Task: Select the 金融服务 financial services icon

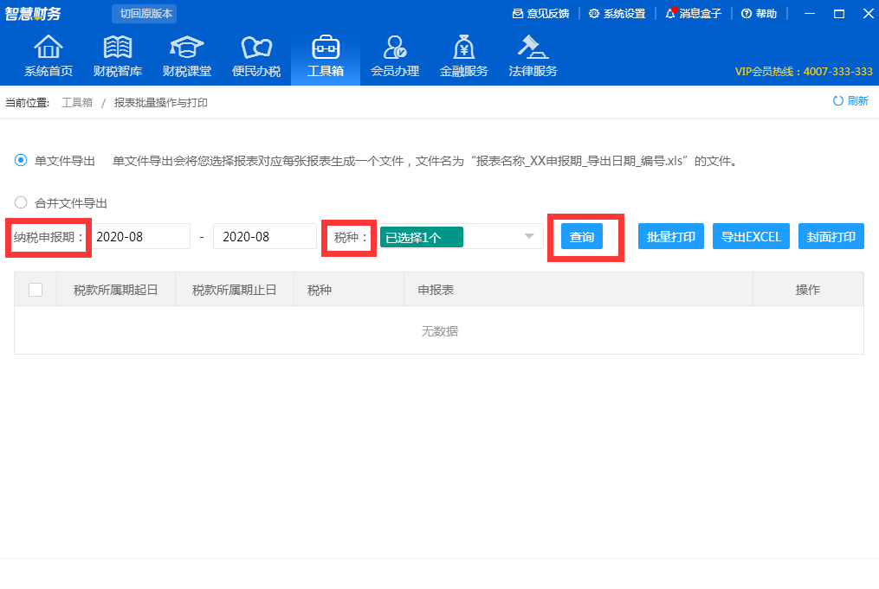Action: 463,54
